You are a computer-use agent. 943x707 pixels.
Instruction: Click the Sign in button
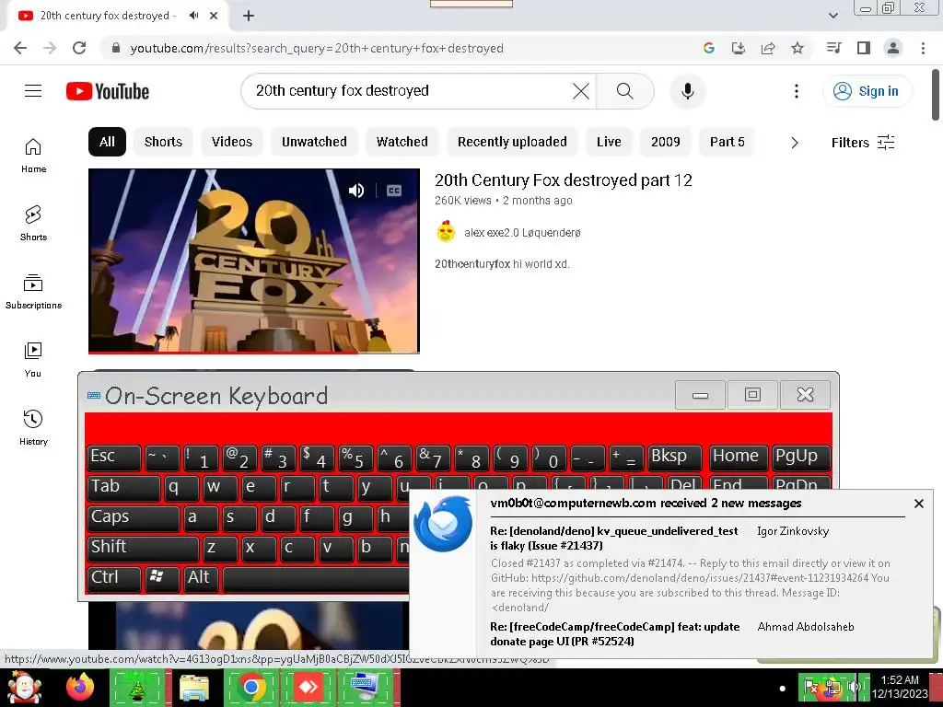pos(867,91)
